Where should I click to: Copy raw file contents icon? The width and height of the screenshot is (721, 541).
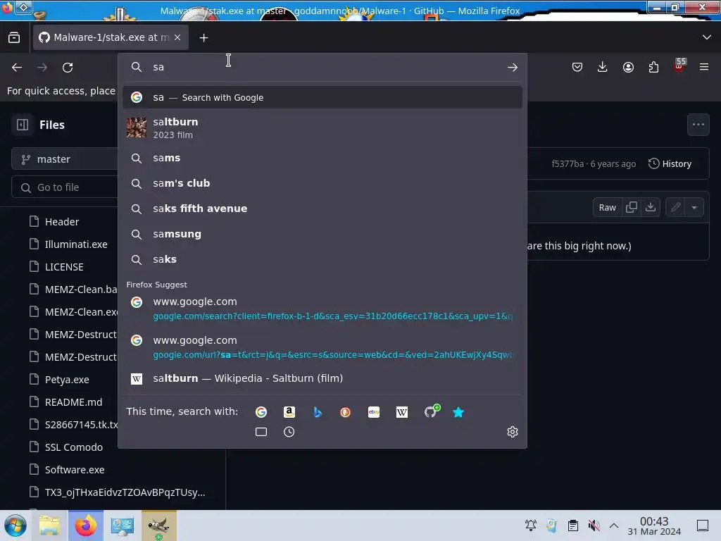tap(632, 208)
